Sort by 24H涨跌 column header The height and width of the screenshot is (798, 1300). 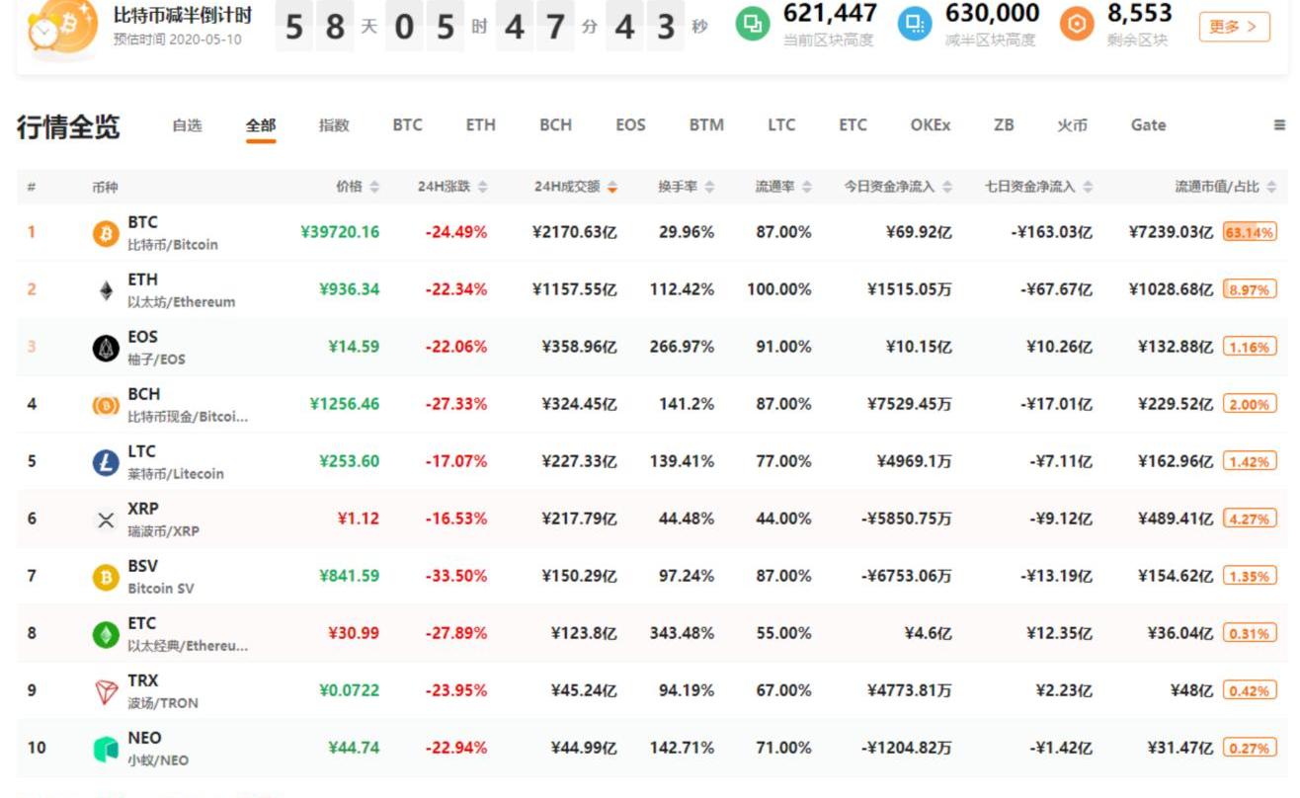(452, 187)
